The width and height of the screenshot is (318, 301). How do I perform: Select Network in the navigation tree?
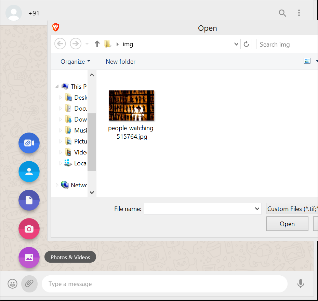click(79, 185)
